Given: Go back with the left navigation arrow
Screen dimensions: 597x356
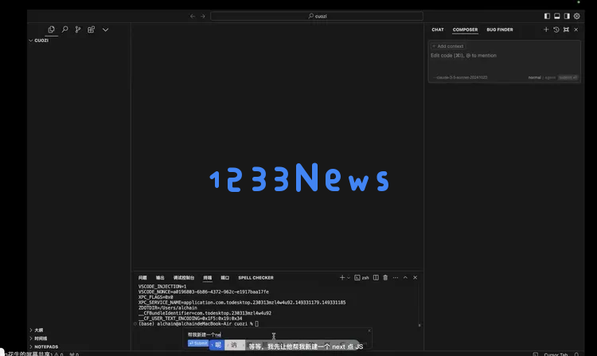Looking at the screenshot, I should (193, 16).
